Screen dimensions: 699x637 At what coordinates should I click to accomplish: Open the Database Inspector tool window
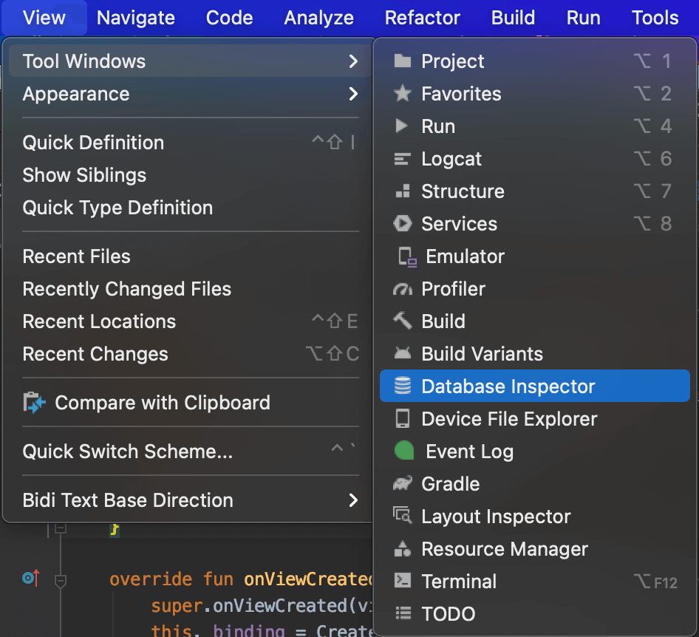click(535, 386)
